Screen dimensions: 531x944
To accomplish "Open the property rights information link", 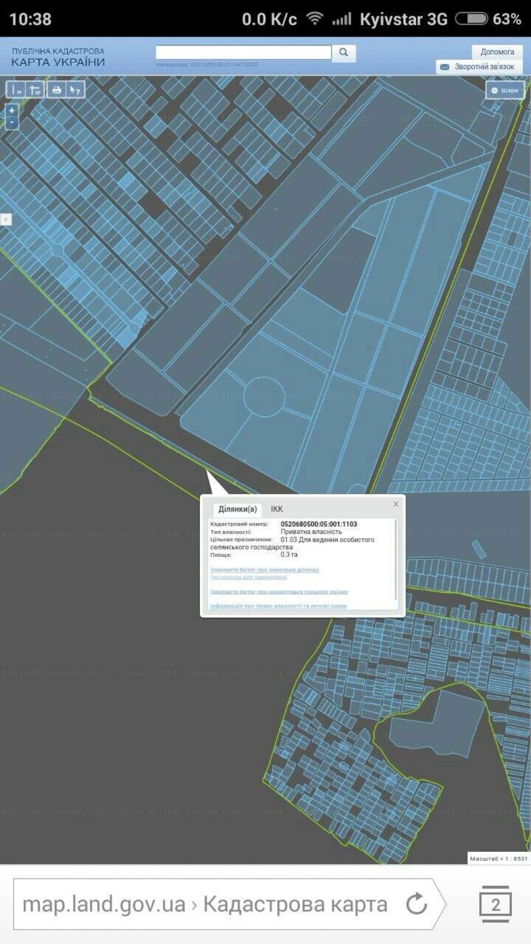I will pos(278,605).
